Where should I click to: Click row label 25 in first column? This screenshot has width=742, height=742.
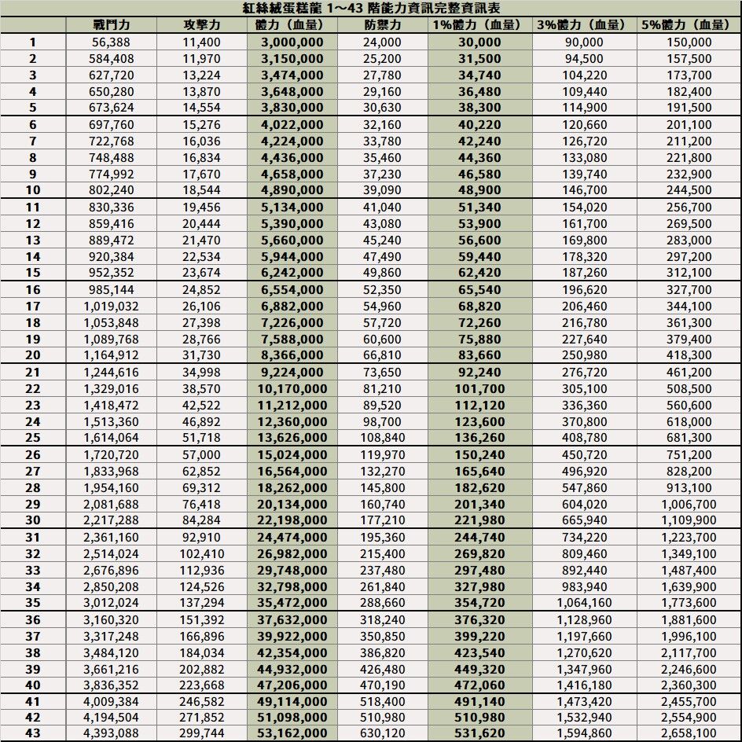(33, 438)
